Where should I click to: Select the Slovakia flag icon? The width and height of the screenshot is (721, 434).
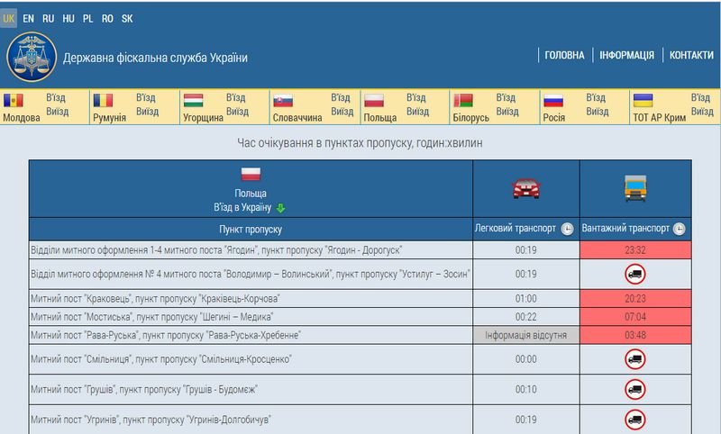pyautogui.click(x=283, y=100)
